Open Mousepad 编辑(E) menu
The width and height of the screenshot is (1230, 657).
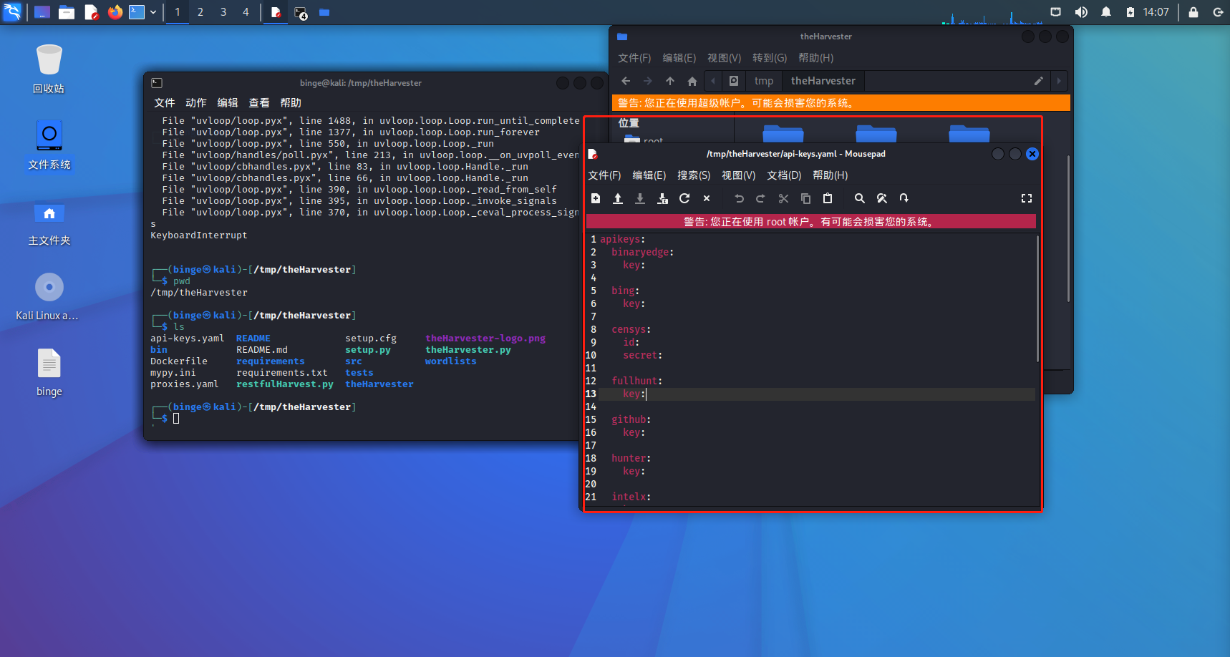pyautogui.click(x=649, y=175)
